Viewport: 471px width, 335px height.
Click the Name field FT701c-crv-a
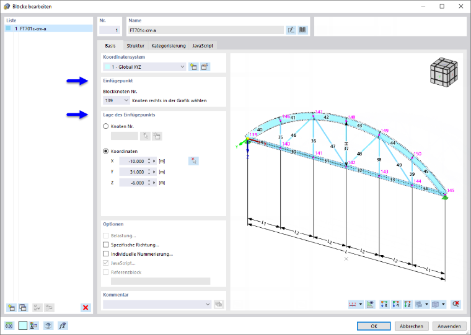coord(206,30)
